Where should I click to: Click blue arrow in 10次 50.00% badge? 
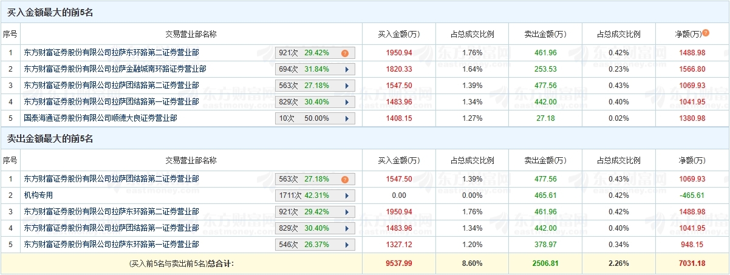346,118
